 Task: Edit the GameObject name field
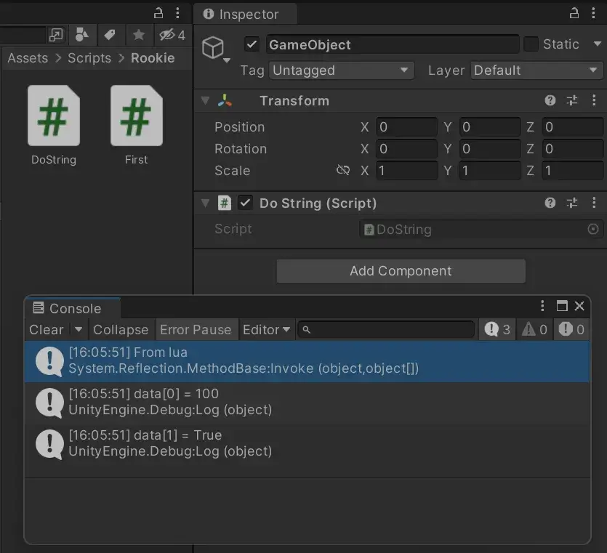[393, 44]
